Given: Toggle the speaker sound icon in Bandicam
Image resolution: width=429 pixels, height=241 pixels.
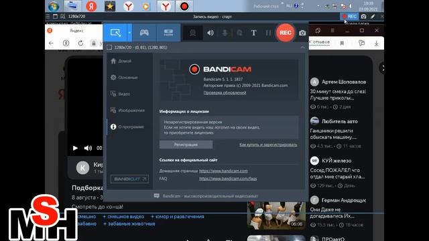Looking at the screenshot, I should [x=210, y=33].
